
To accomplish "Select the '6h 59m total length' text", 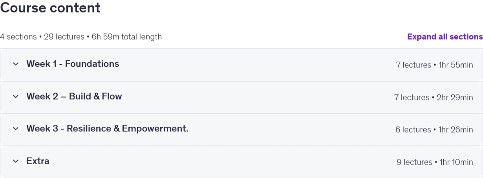I will pyautogui.click(x=126, y=37).
